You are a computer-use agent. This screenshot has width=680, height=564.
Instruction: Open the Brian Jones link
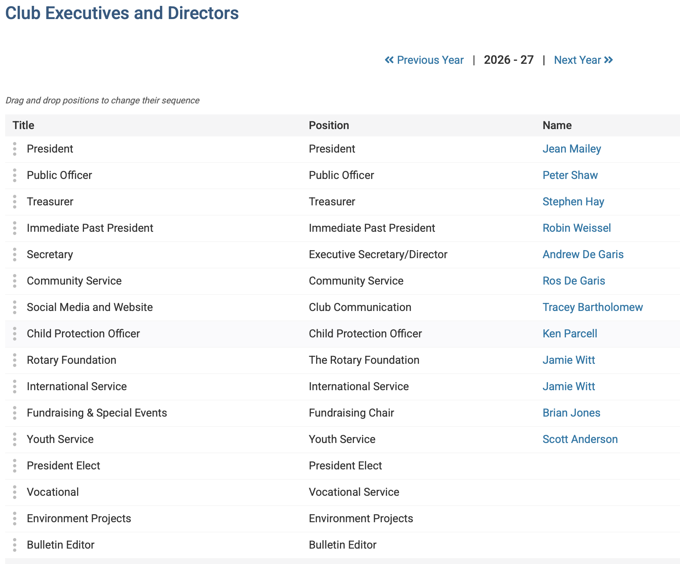click(x=571, y=413)
